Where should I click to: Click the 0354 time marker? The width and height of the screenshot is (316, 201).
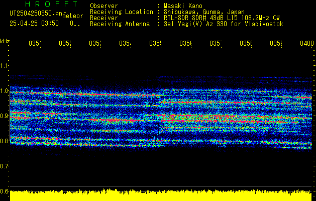125,43
